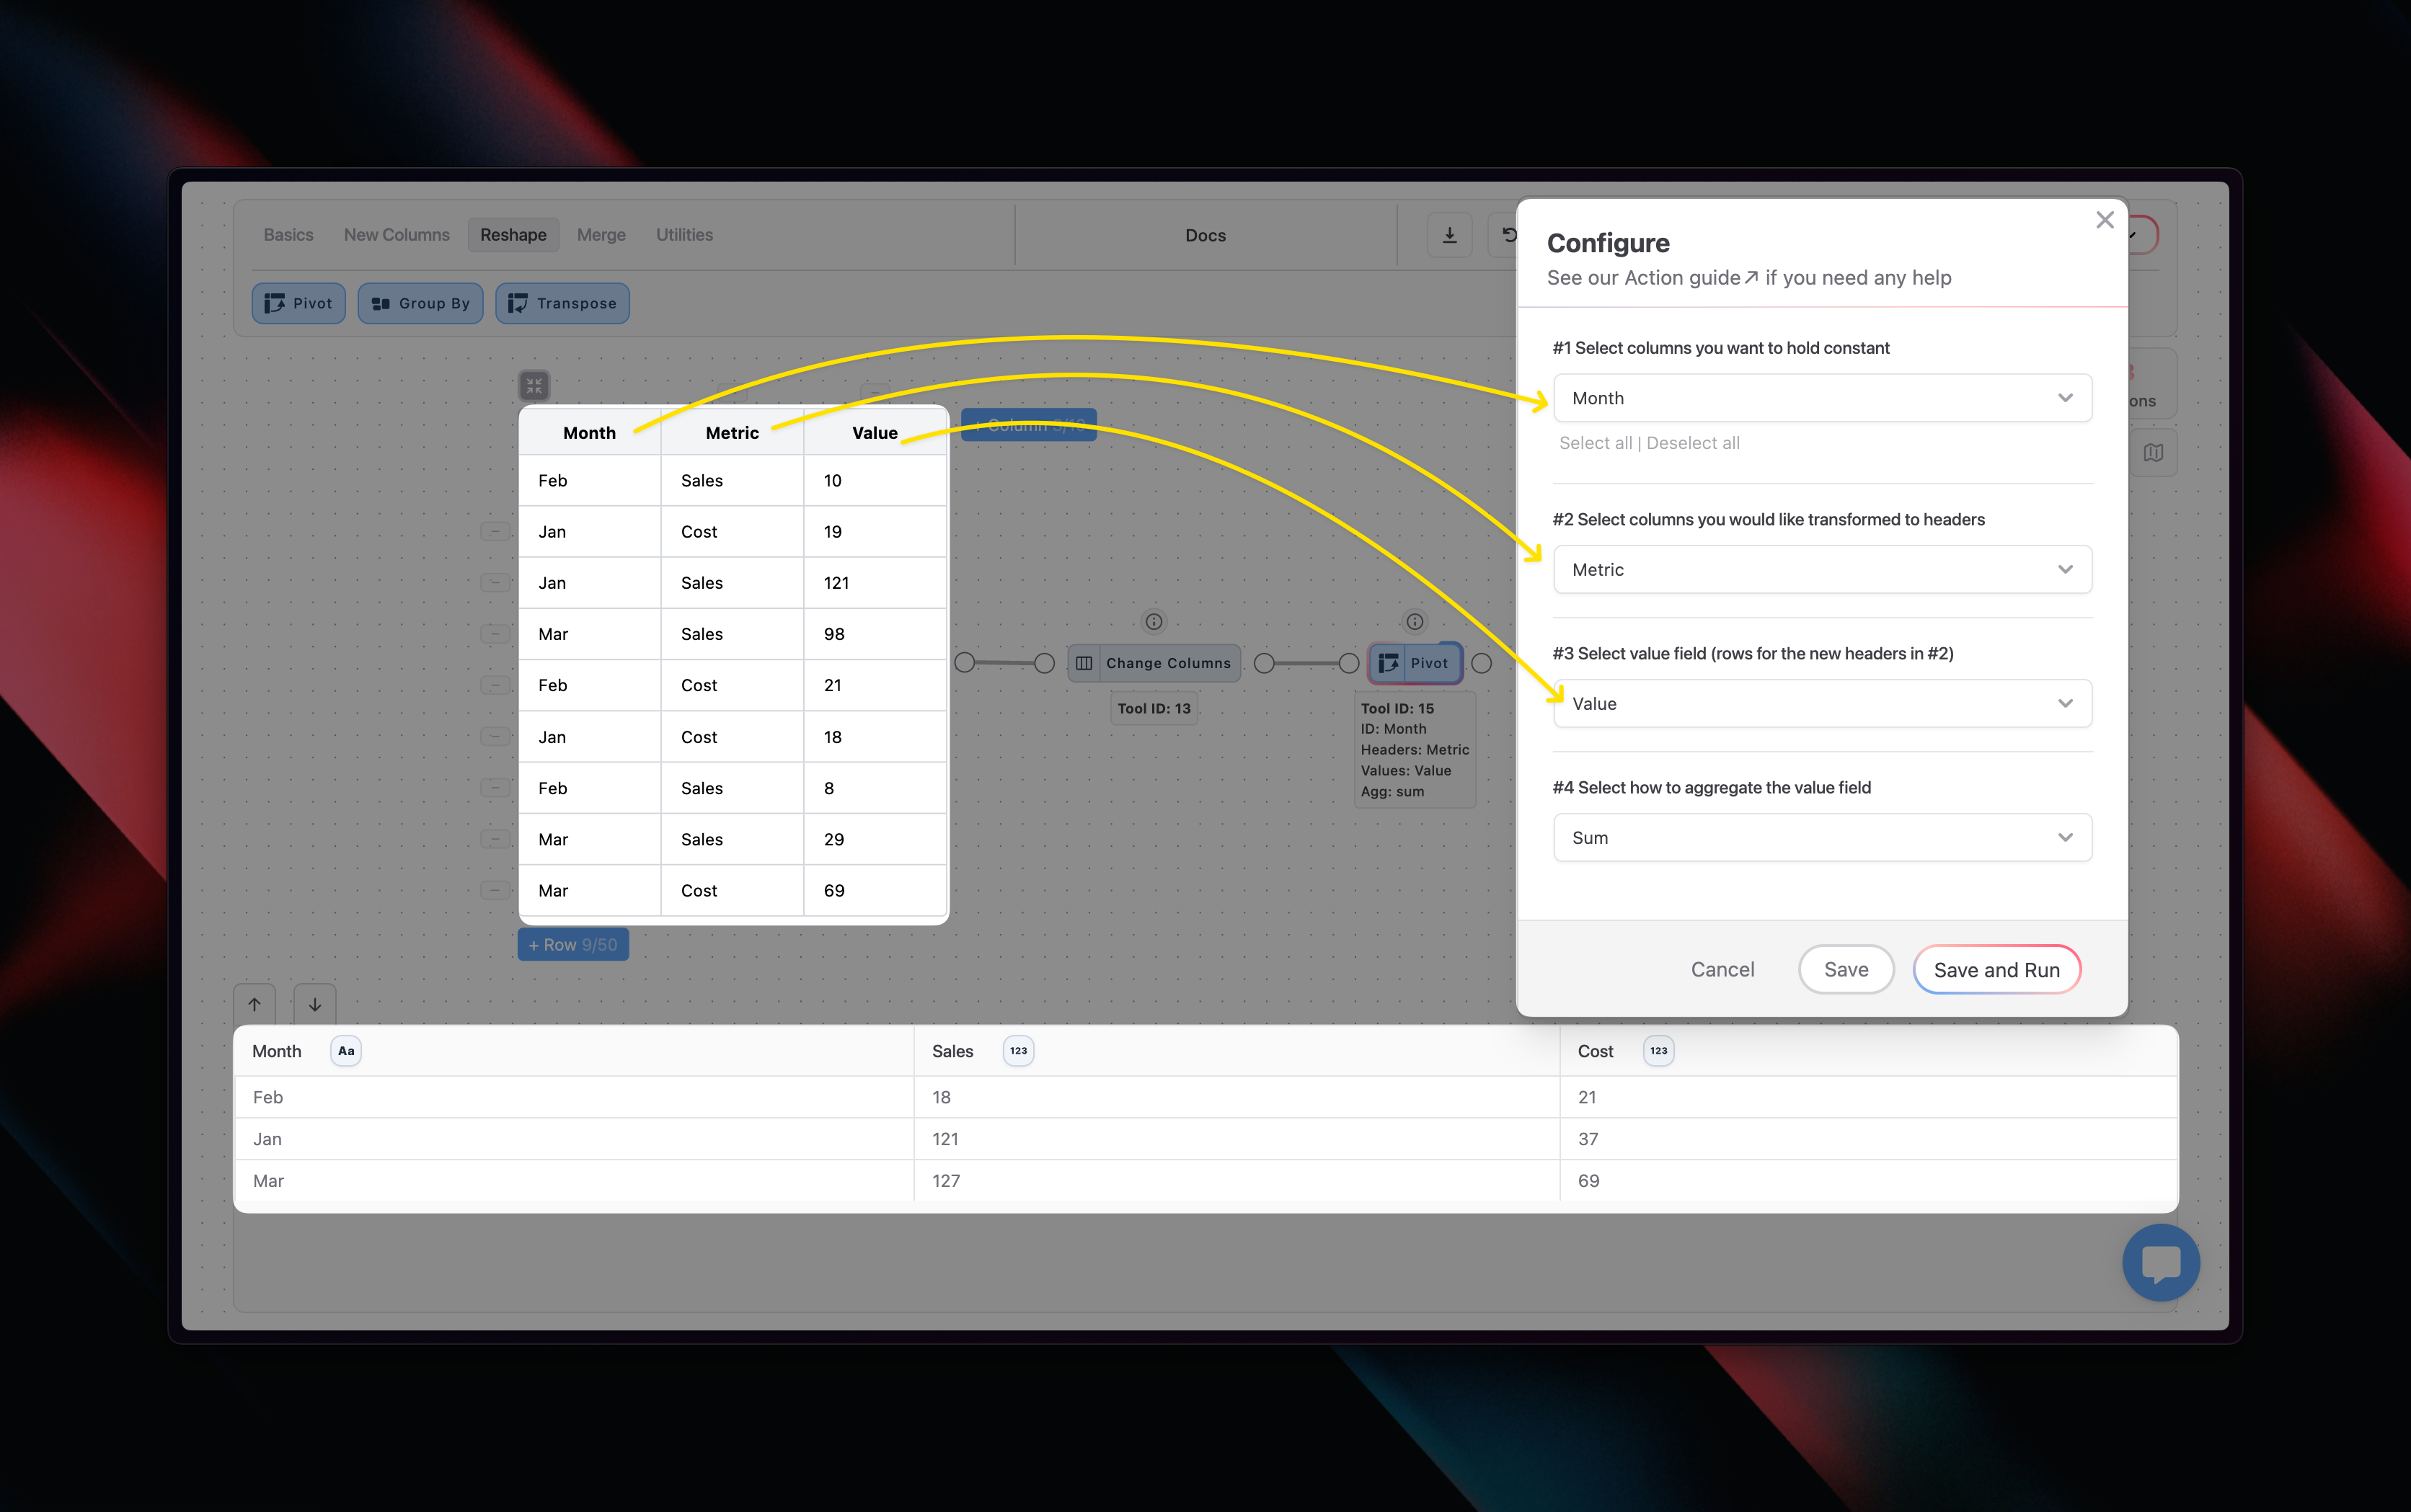The image size is (2411, 1512).
Task: Click the Deselect all link
Action: [x=1693, y=443]
